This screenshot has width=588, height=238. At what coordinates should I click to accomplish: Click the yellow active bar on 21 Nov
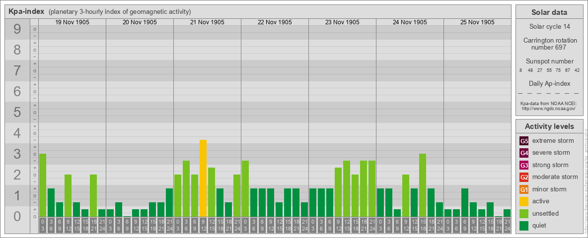pyautogui.click(x=203, y=178)
